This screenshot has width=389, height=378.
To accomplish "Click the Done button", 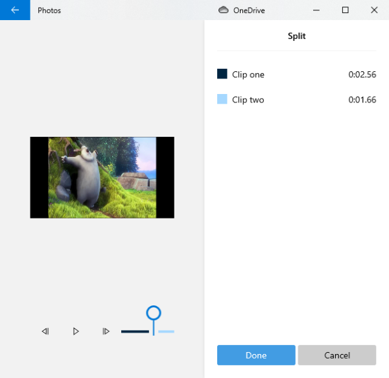I will [x=256, y=355].
